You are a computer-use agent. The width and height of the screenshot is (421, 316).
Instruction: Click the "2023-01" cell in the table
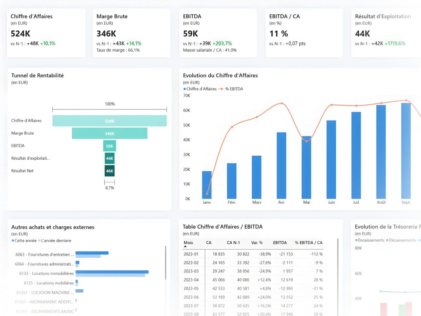point(191,254)
